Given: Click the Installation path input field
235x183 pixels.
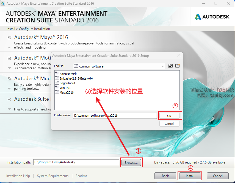Looking at the screenshot, I should click(76, 162).
